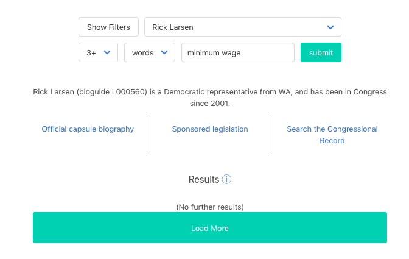Viewport: 409px width, 259px height.
Task: Click the Show Filters button
Action: [x=108, y=27]
